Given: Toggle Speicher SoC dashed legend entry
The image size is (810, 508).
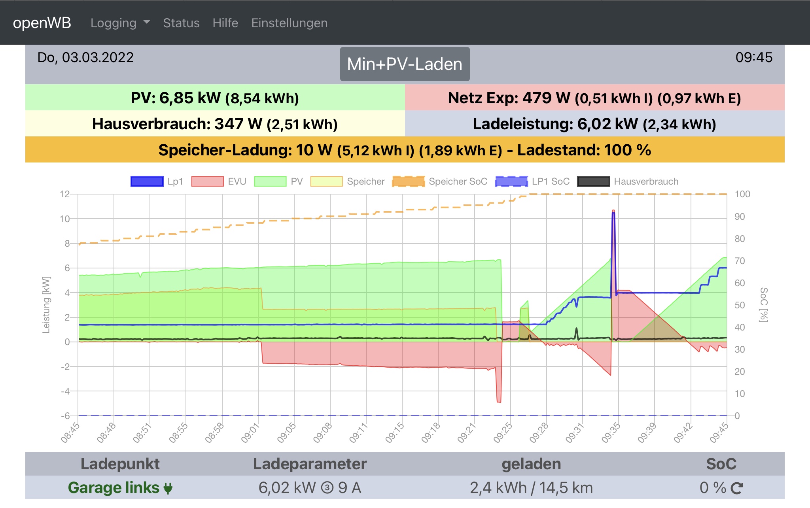Looking at the screenshot, I should 409,181.
